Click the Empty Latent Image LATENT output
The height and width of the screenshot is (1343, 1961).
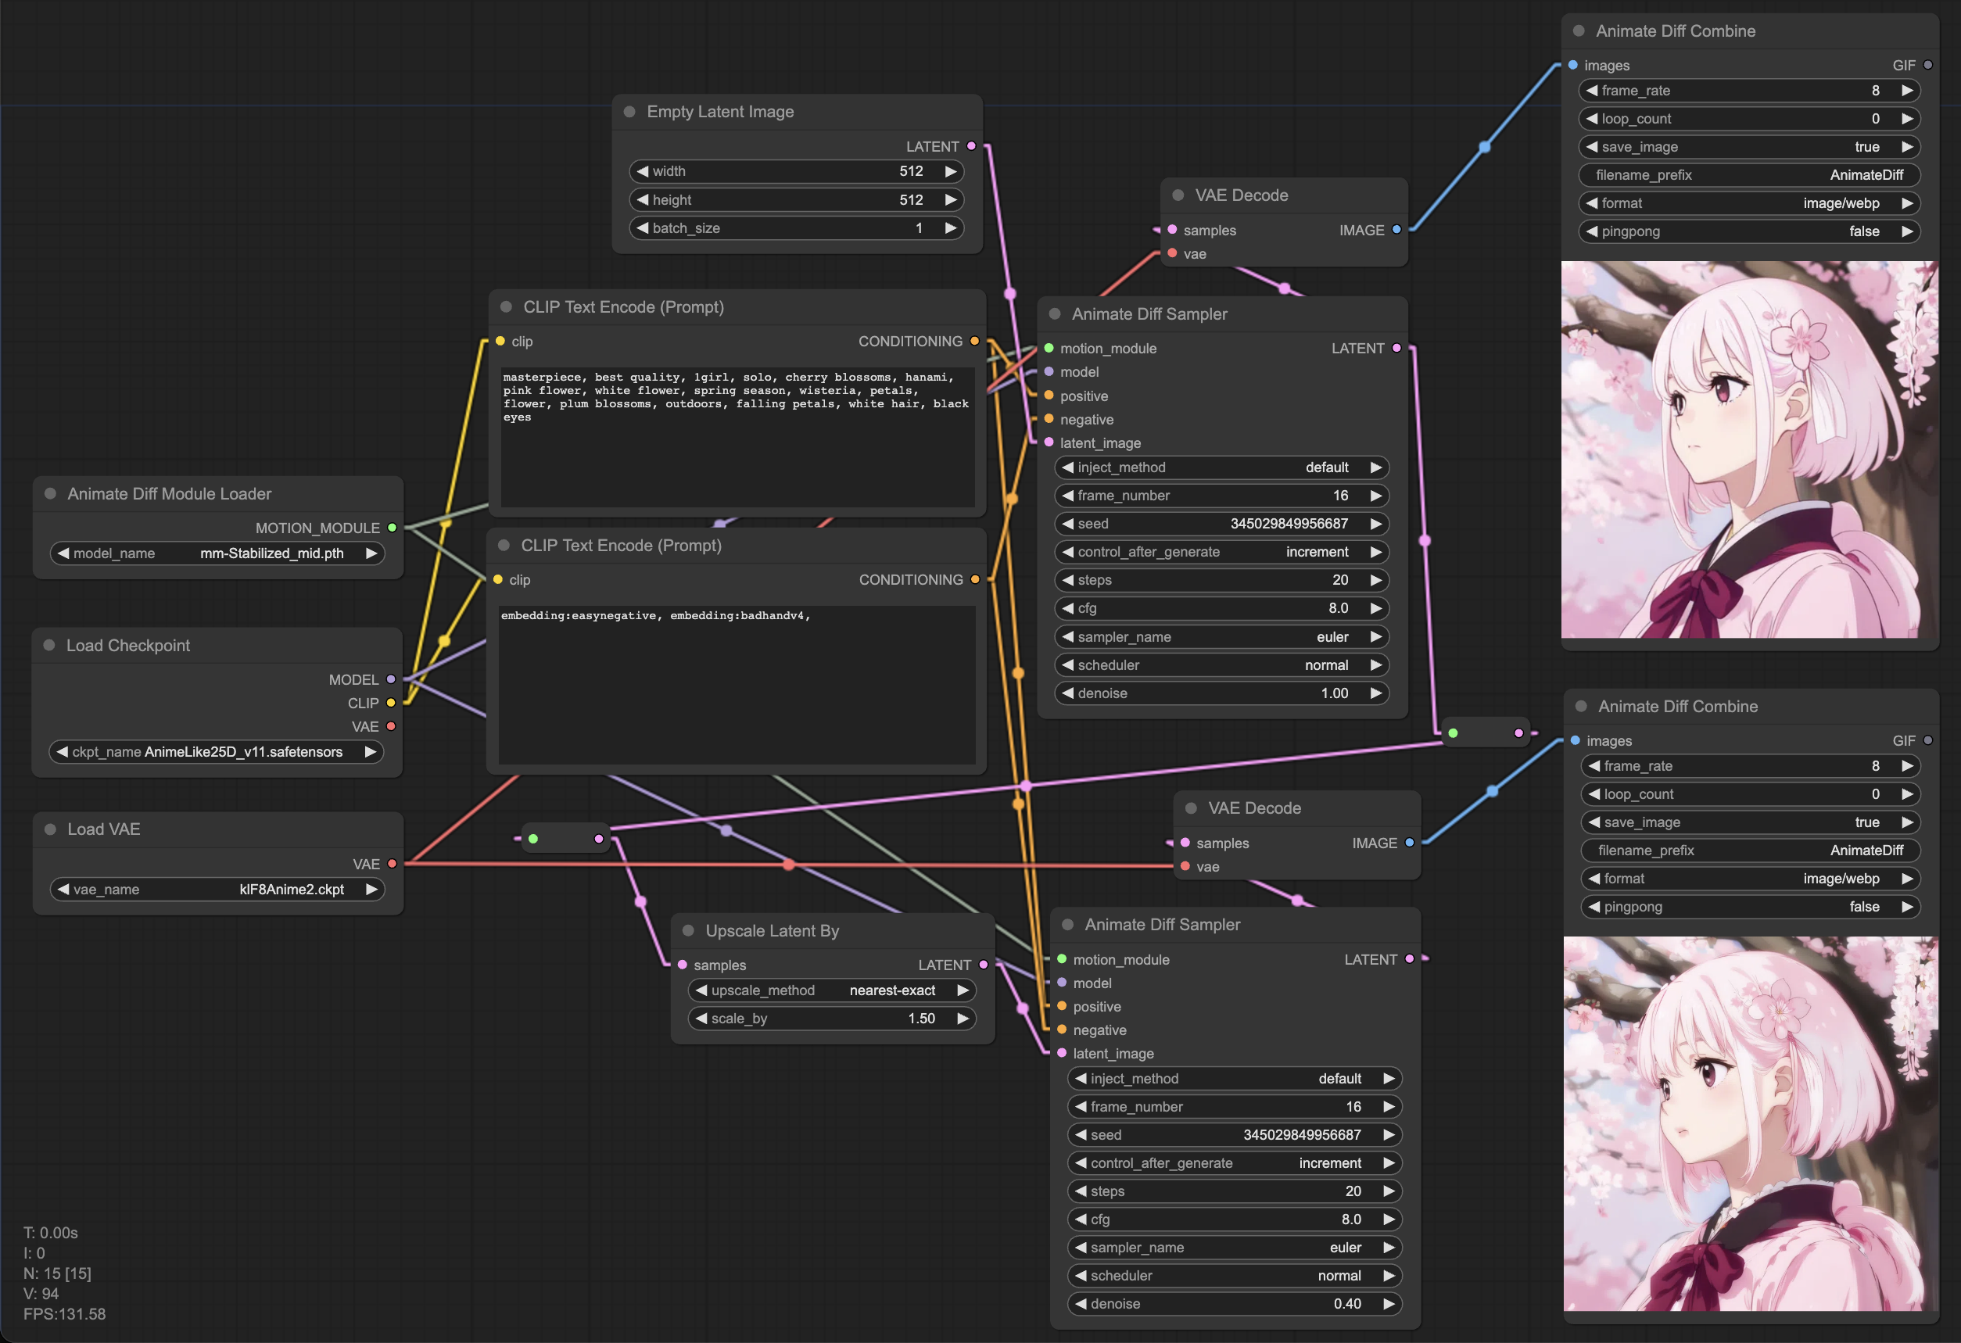click(971, 146)
